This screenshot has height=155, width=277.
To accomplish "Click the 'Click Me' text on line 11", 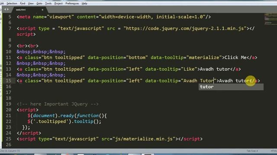I will pos(235,57).
